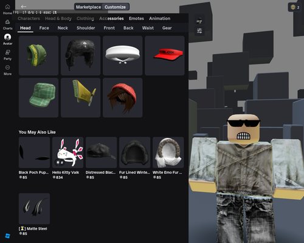Open Distressed Black cap item thumbnail
Image resolution: width=304 pixels, height=243 pixels.
tap(101, 152)
